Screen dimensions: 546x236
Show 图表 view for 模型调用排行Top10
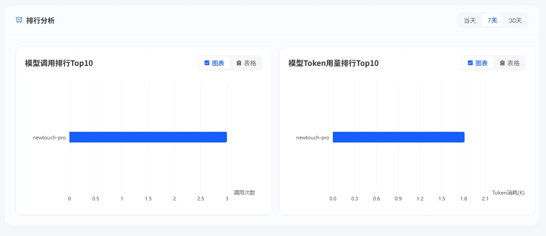pyautogui.click(x=214, y=63)
